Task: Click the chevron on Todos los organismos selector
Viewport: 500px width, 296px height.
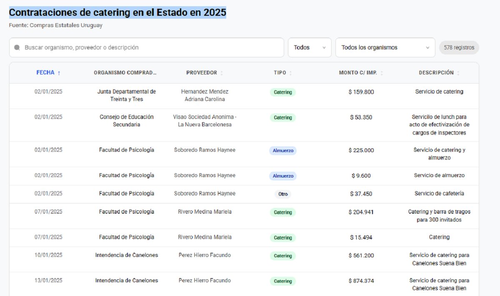Action: [x=427, y=47]
